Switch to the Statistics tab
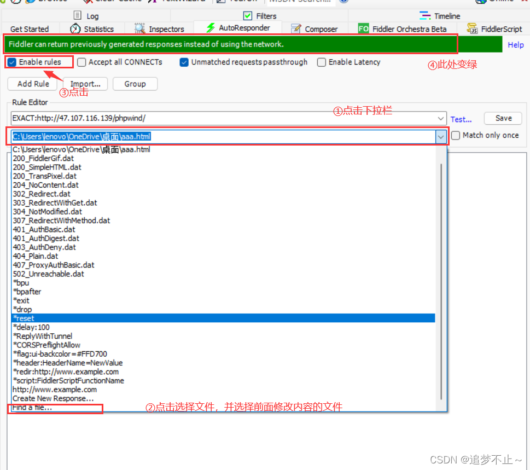Image resolution: width=530 pixels, height=470 pixels. tap(94, 28)
